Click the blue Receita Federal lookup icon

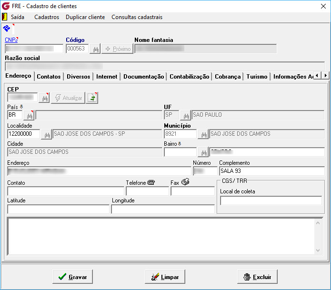(x=7, y=28)
